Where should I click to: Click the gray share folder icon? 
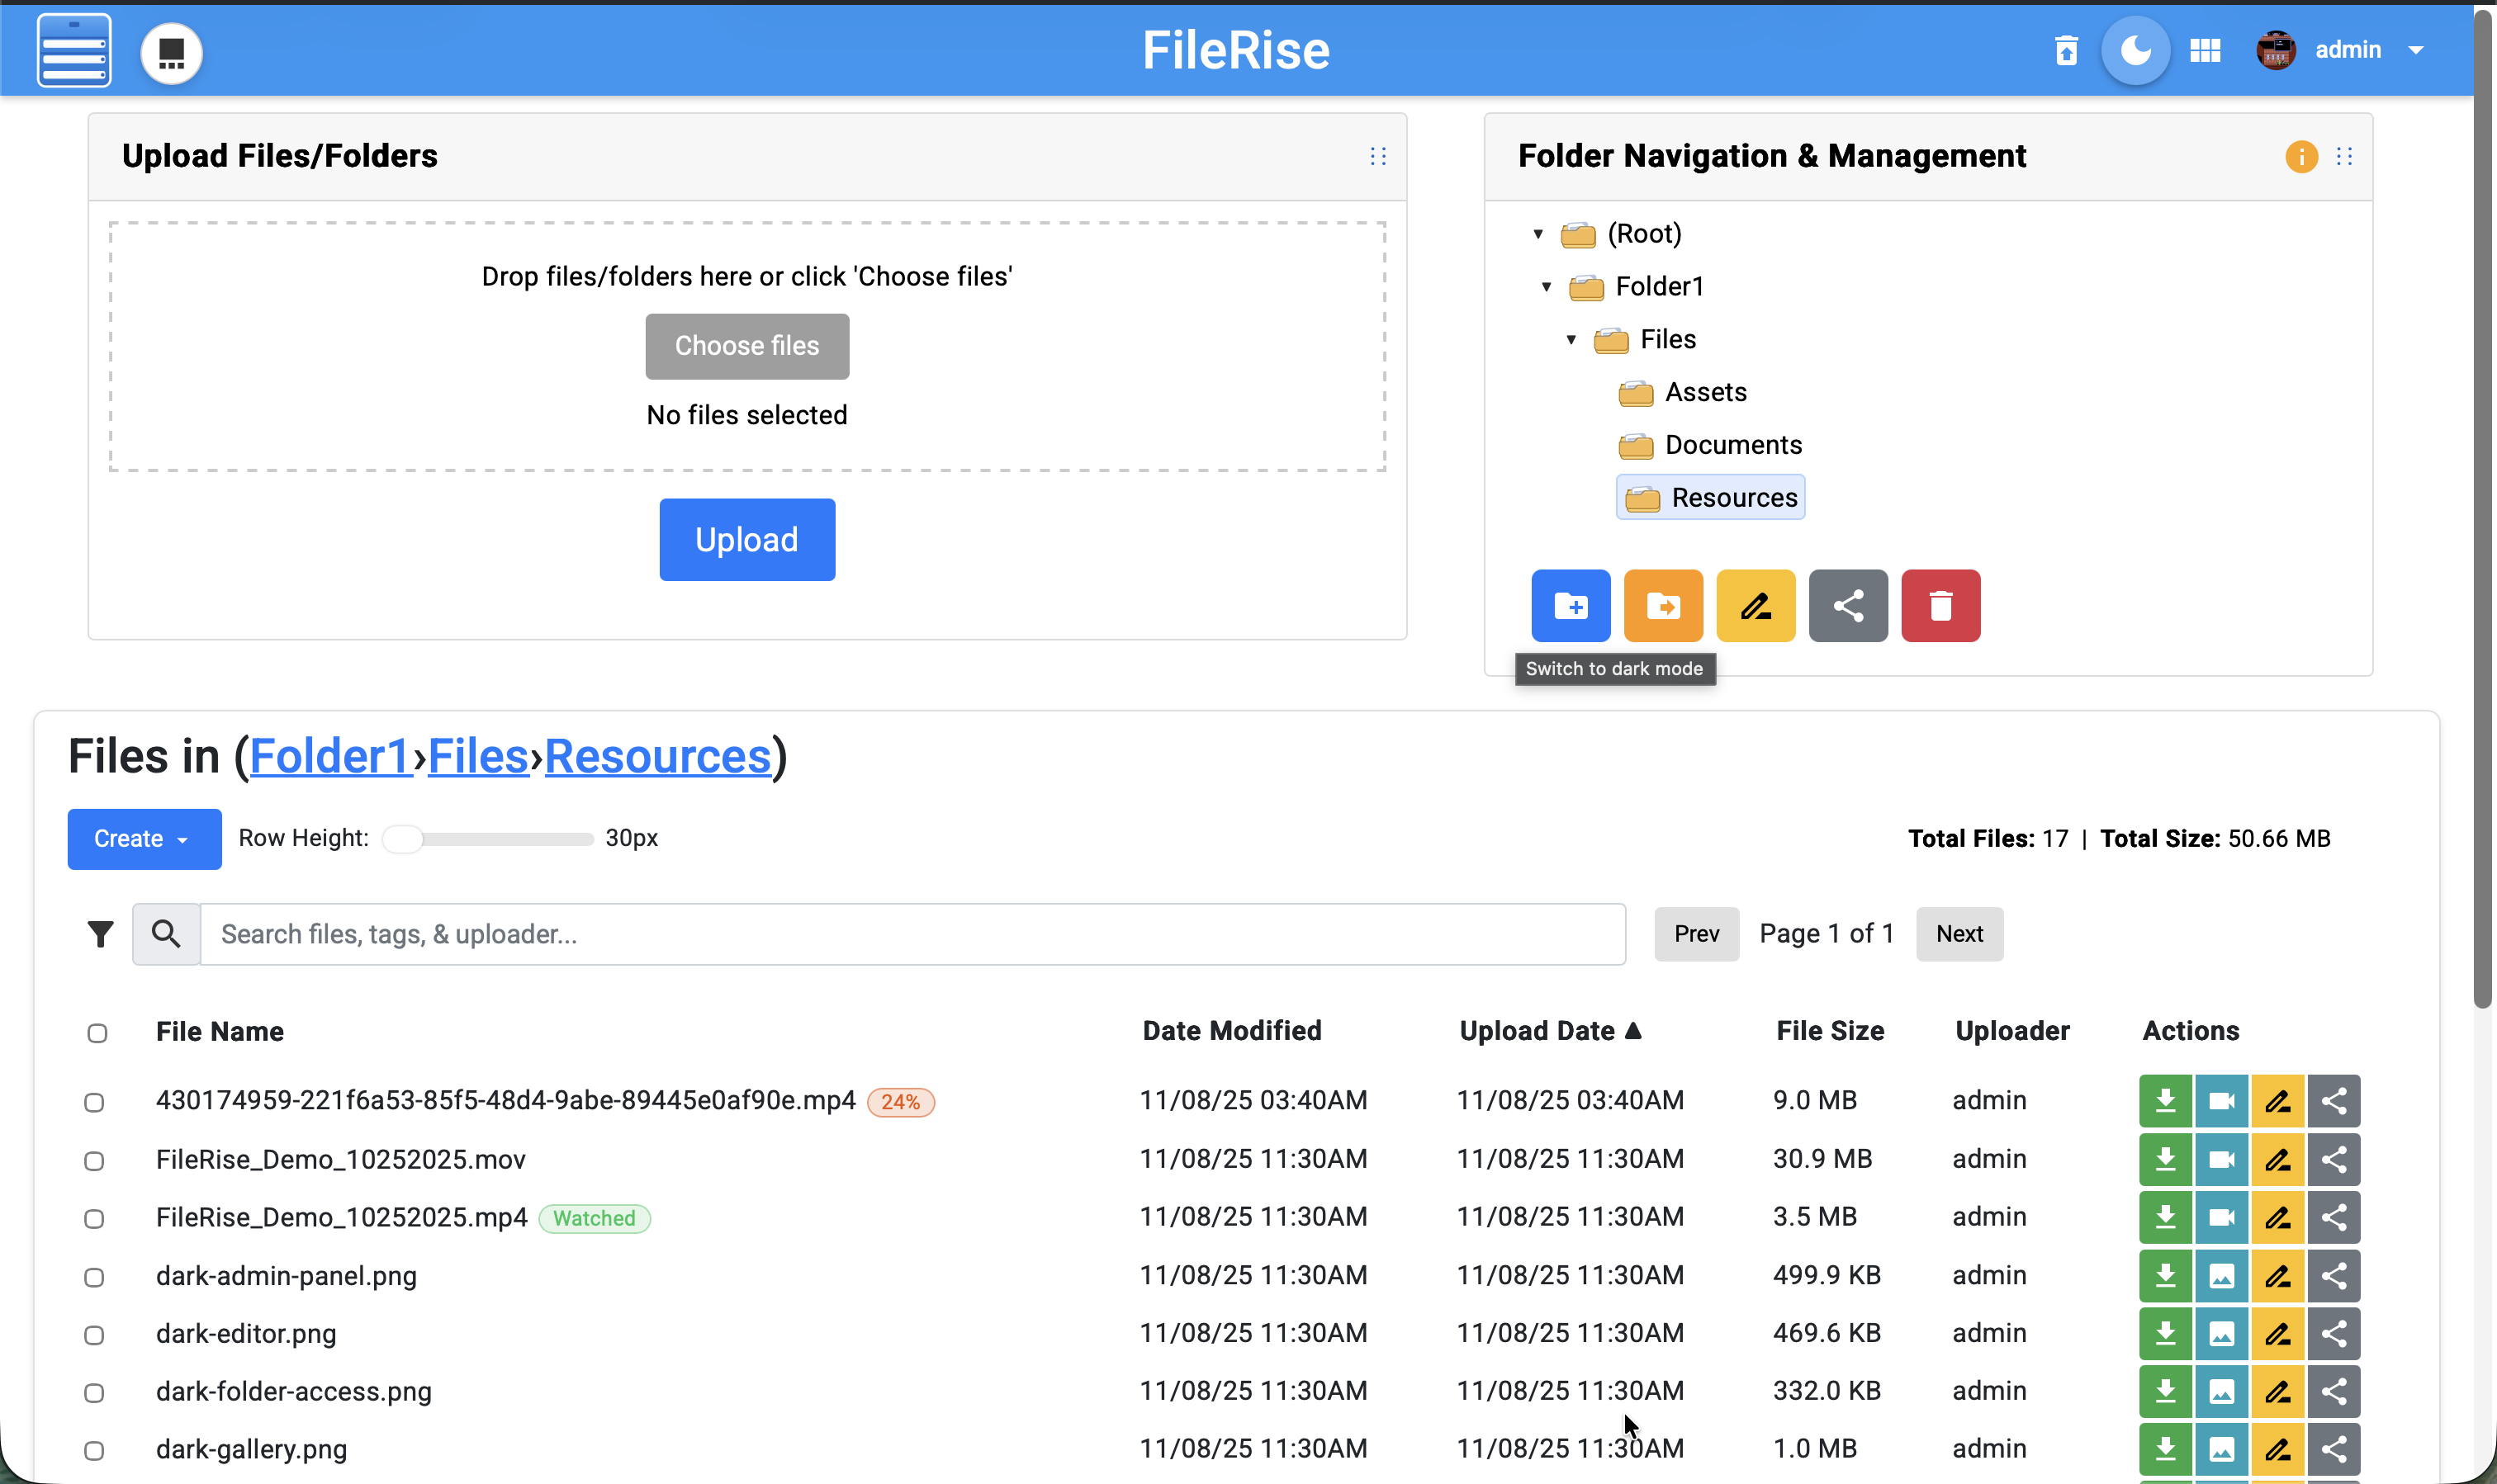[1846, 606]
